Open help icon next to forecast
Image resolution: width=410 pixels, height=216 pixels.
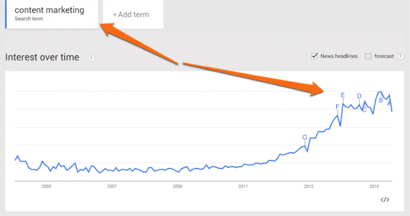(x=400, y=56)
